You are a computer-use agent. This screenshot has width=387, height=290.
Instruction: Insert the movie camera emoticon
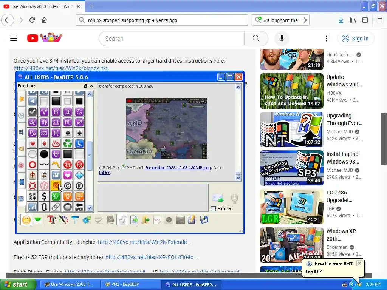pos(56,175)
